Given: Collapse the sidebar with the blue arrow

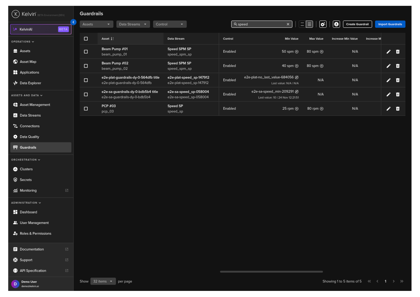Looking at the screenshot, I should 73,22.
